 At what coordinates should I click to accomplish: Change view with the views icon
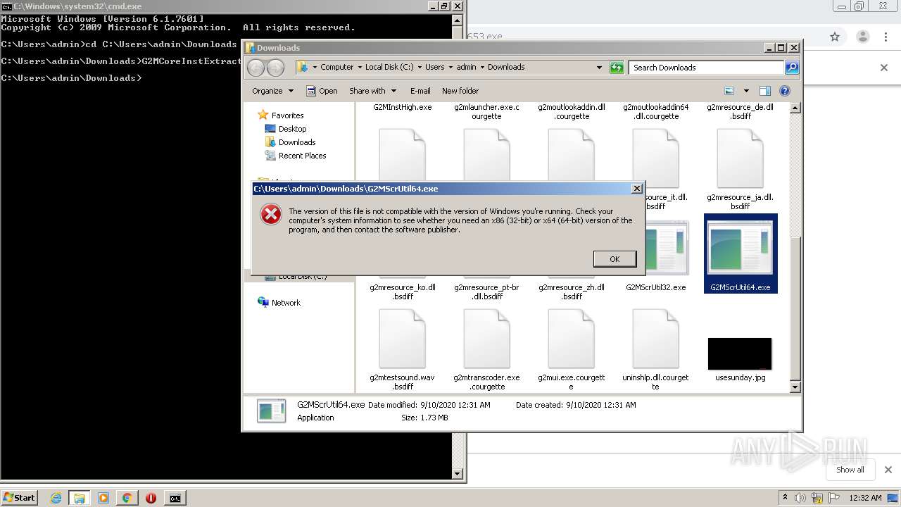pyautogui.click(x=729, y=91)
